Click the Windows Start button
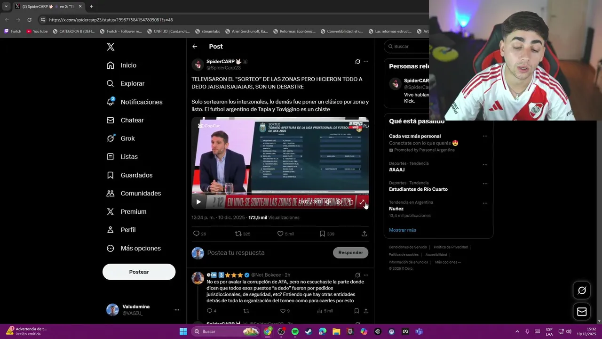Viewport: 602px width, 339px height. tap(183, 331)
